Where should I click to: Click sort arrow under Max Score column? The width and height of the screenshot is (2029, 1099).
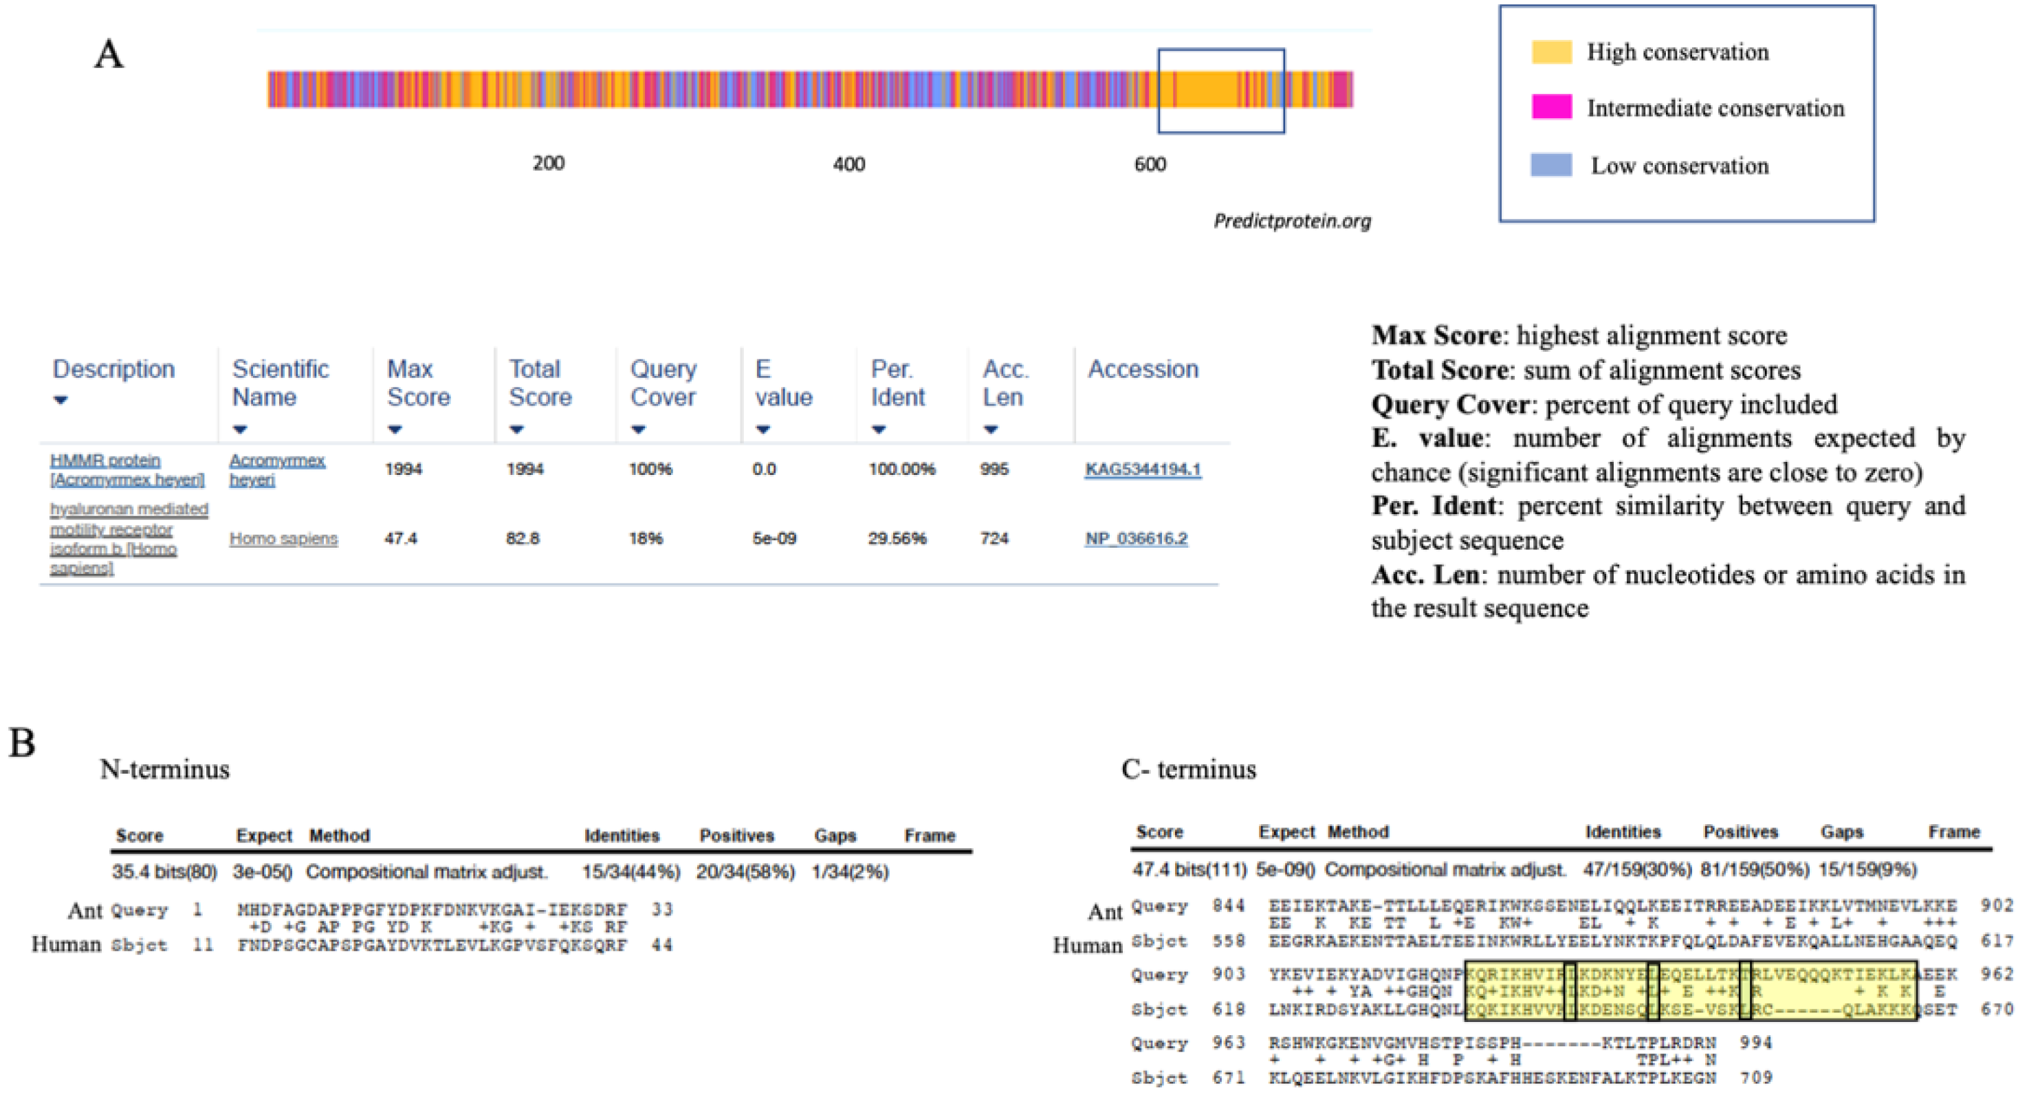(395, 430)
